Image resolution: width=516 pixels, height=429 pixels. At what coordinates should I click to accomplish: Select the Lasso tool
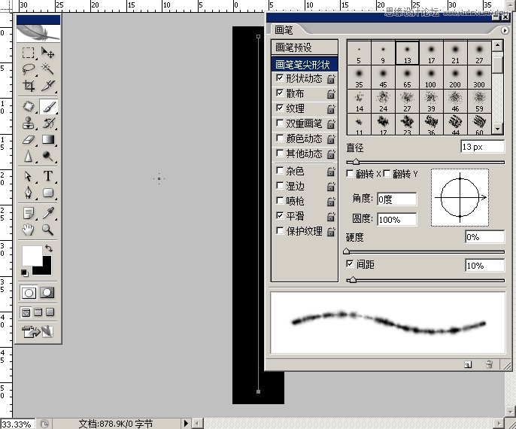click(29, 70)
